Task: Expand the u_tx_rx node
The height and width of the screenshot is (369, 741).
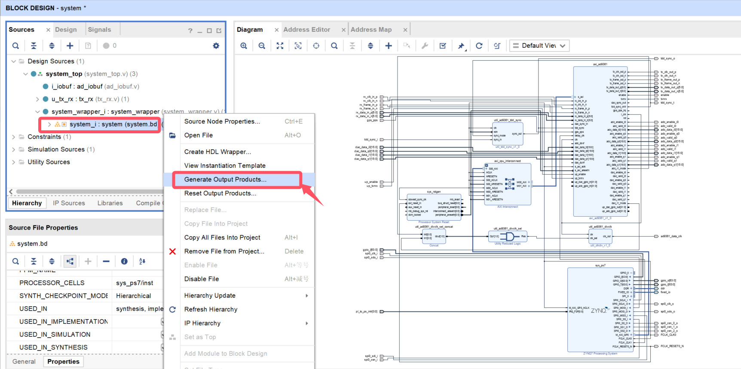Action: click(x=37, y=99)
